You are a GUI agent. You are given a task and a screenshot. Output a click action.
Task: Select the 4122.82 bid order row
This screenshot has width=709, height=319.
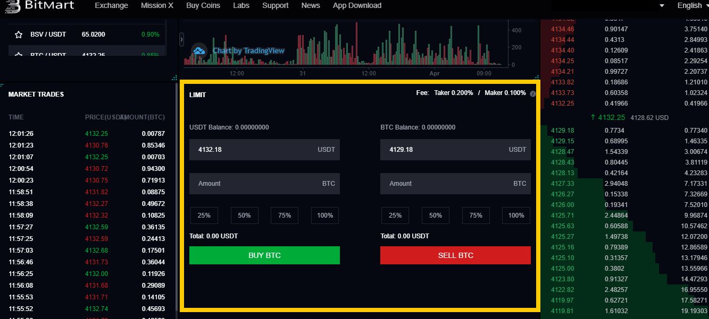624,290
